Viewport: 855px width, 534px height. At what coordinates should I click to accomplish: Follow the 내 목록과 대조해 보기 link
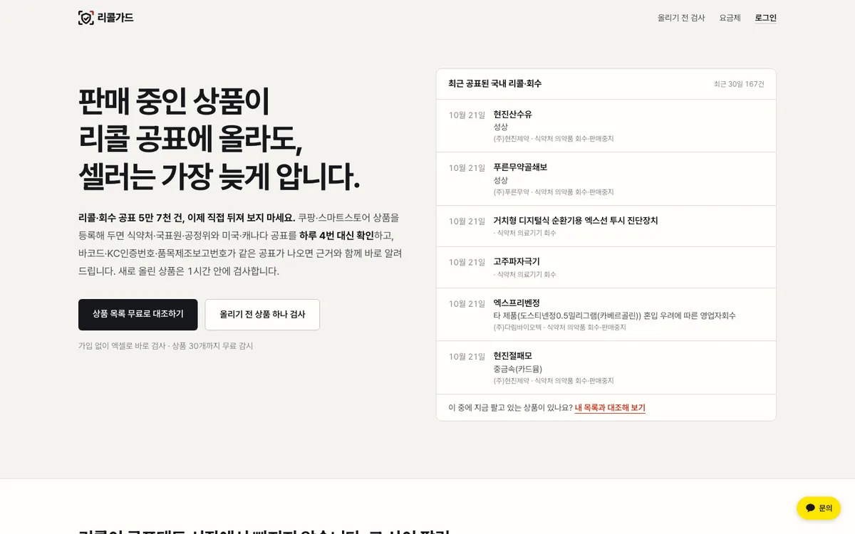tap(610, 408)
